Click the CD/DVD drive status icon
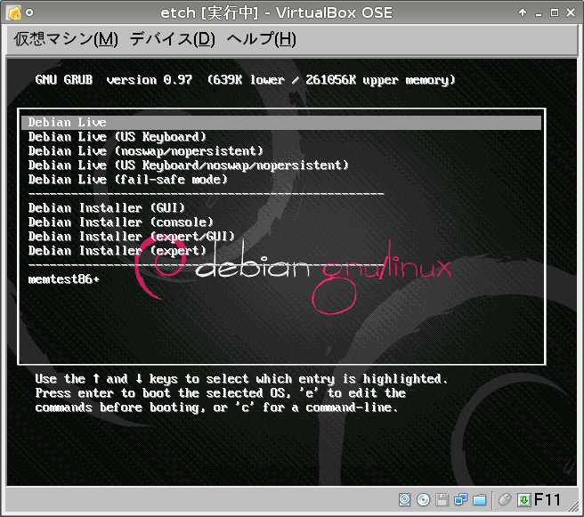The height and width of the screenshot is (517, 584). 423,499
